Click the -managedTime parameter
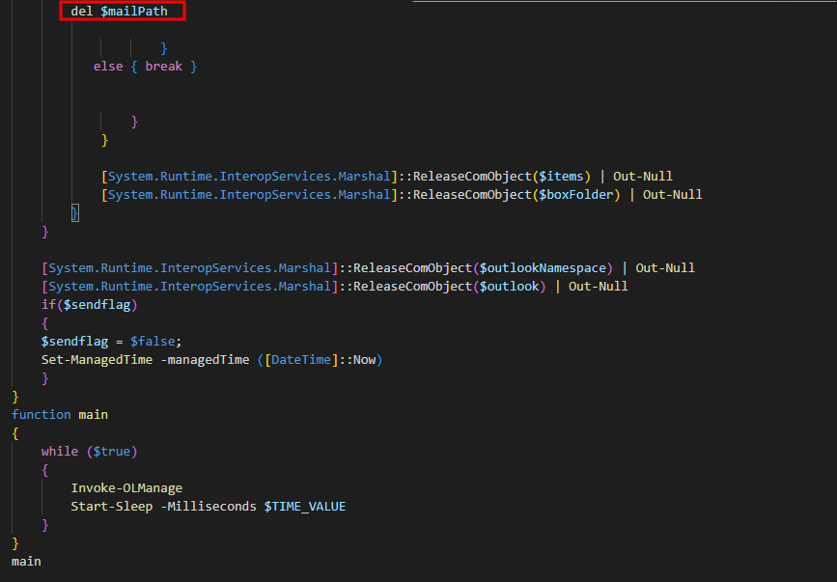The width and height of the screenshot is (837, 582). click(205, 360)
